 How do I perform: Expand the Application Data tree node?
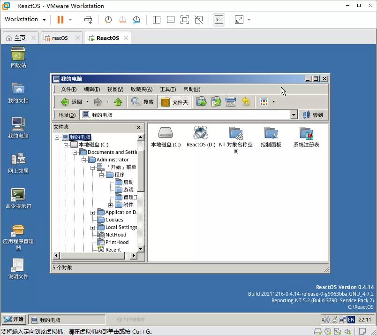click(93, 212)
